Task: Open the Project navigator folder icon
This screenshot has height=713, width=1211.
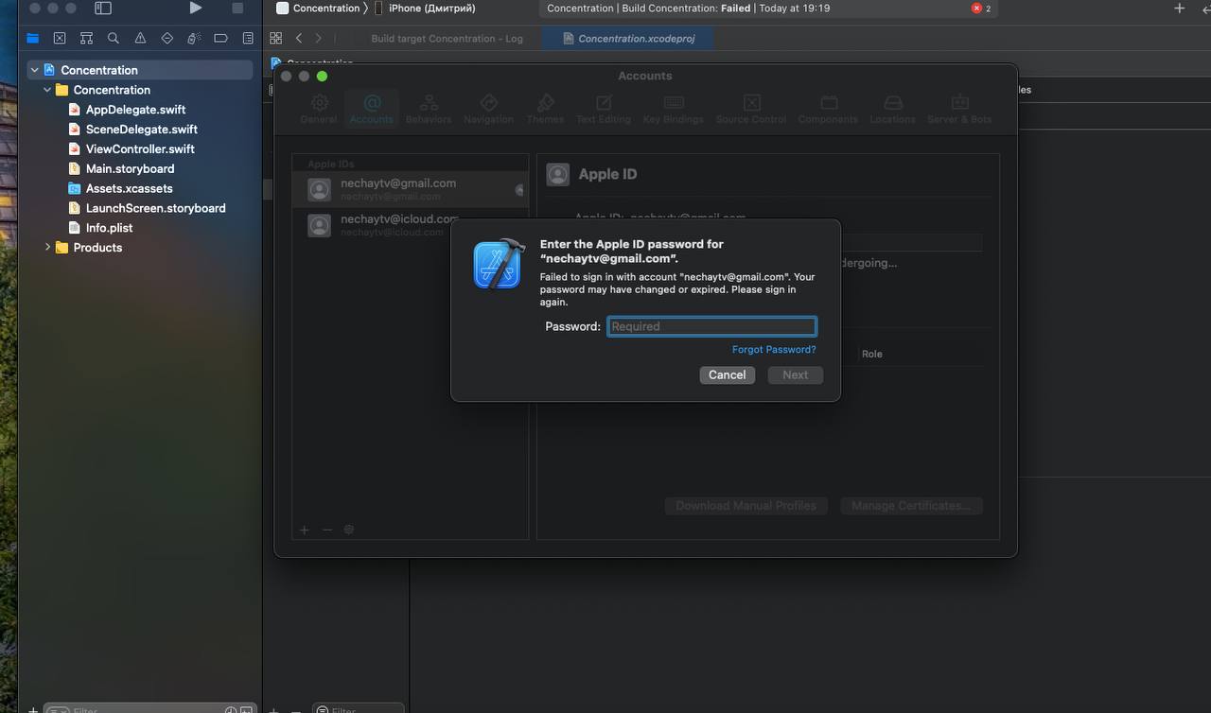Action: pos(33,39)
